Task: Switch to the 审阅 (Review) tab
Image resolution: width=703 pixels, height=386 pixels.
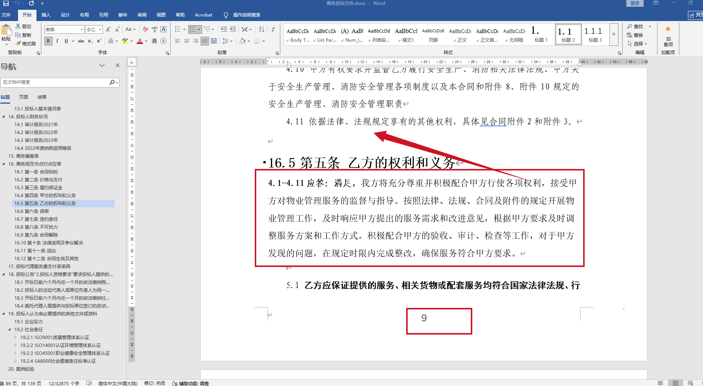Action: click(142, 15)
